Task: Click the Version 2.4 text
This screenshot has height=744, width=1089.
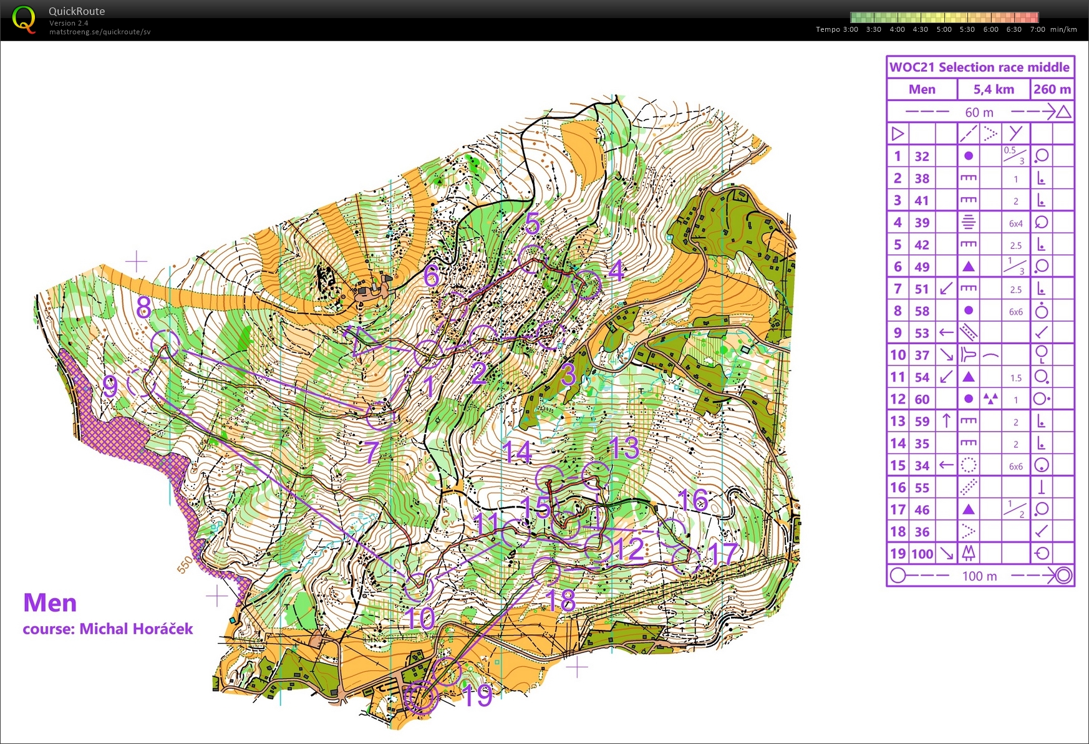Action: pyautogui.click(x=69, y=23)
